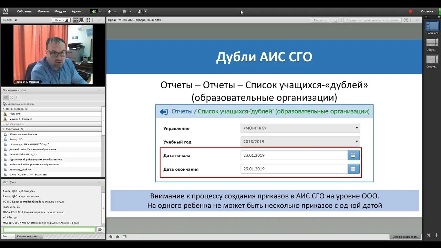The width and height of the screenshot is (441, 248).
Task: Open raise hand status dropdown arrow
Action: point(145,11)
